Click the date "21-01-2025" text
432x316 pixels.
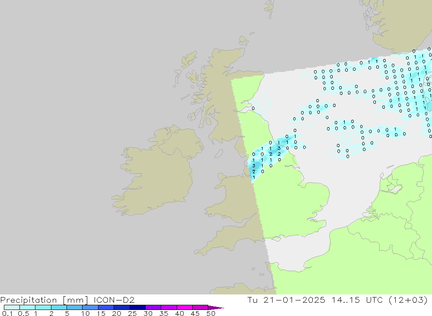pyautogui.click(x=294, y=300)
